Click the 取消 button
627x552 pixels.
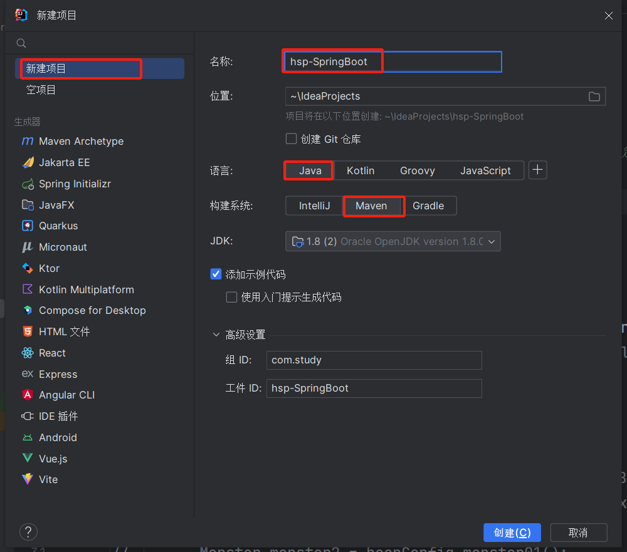click(578, 533)
